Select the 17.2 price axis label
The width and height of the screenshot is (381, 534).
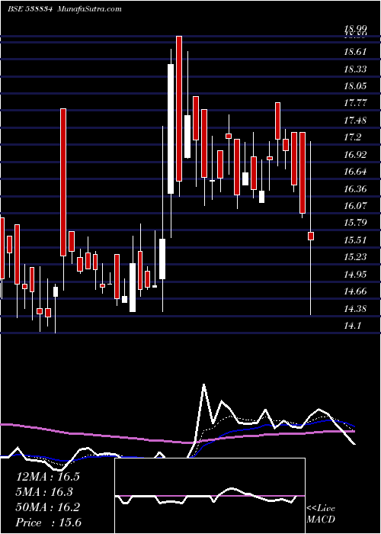[352, 137]
